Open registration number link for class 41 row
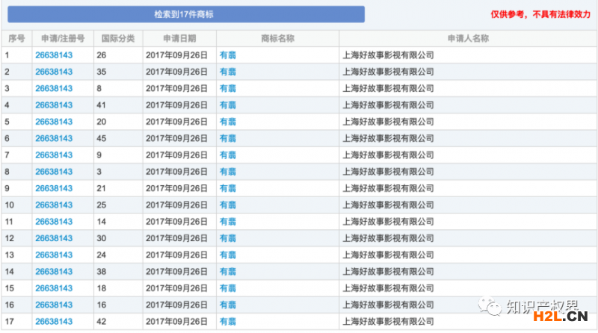The height and width of the screenshot is (333, 598). coord(54,105)
